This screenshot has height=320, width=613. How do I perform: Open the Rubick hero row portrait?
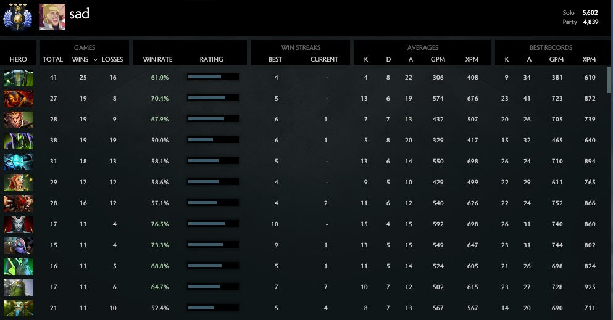tap(18, 141)
